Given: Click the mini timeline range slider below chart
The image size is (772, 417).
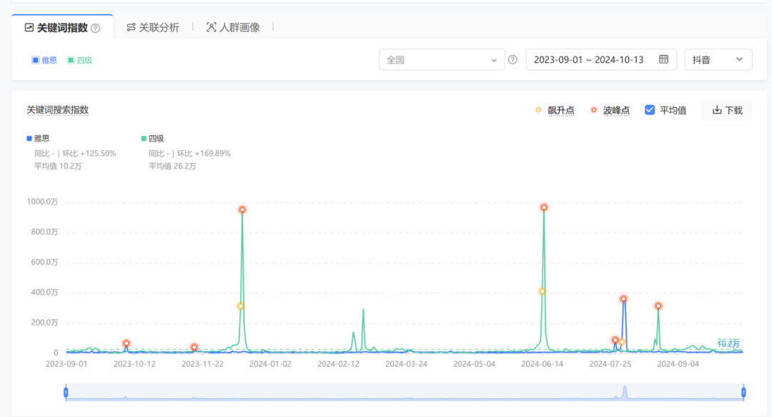Looking at the screenshot, I should tap(404, 391).
